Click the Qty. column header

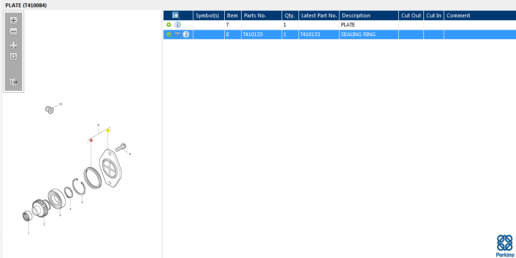pos(290,15)
